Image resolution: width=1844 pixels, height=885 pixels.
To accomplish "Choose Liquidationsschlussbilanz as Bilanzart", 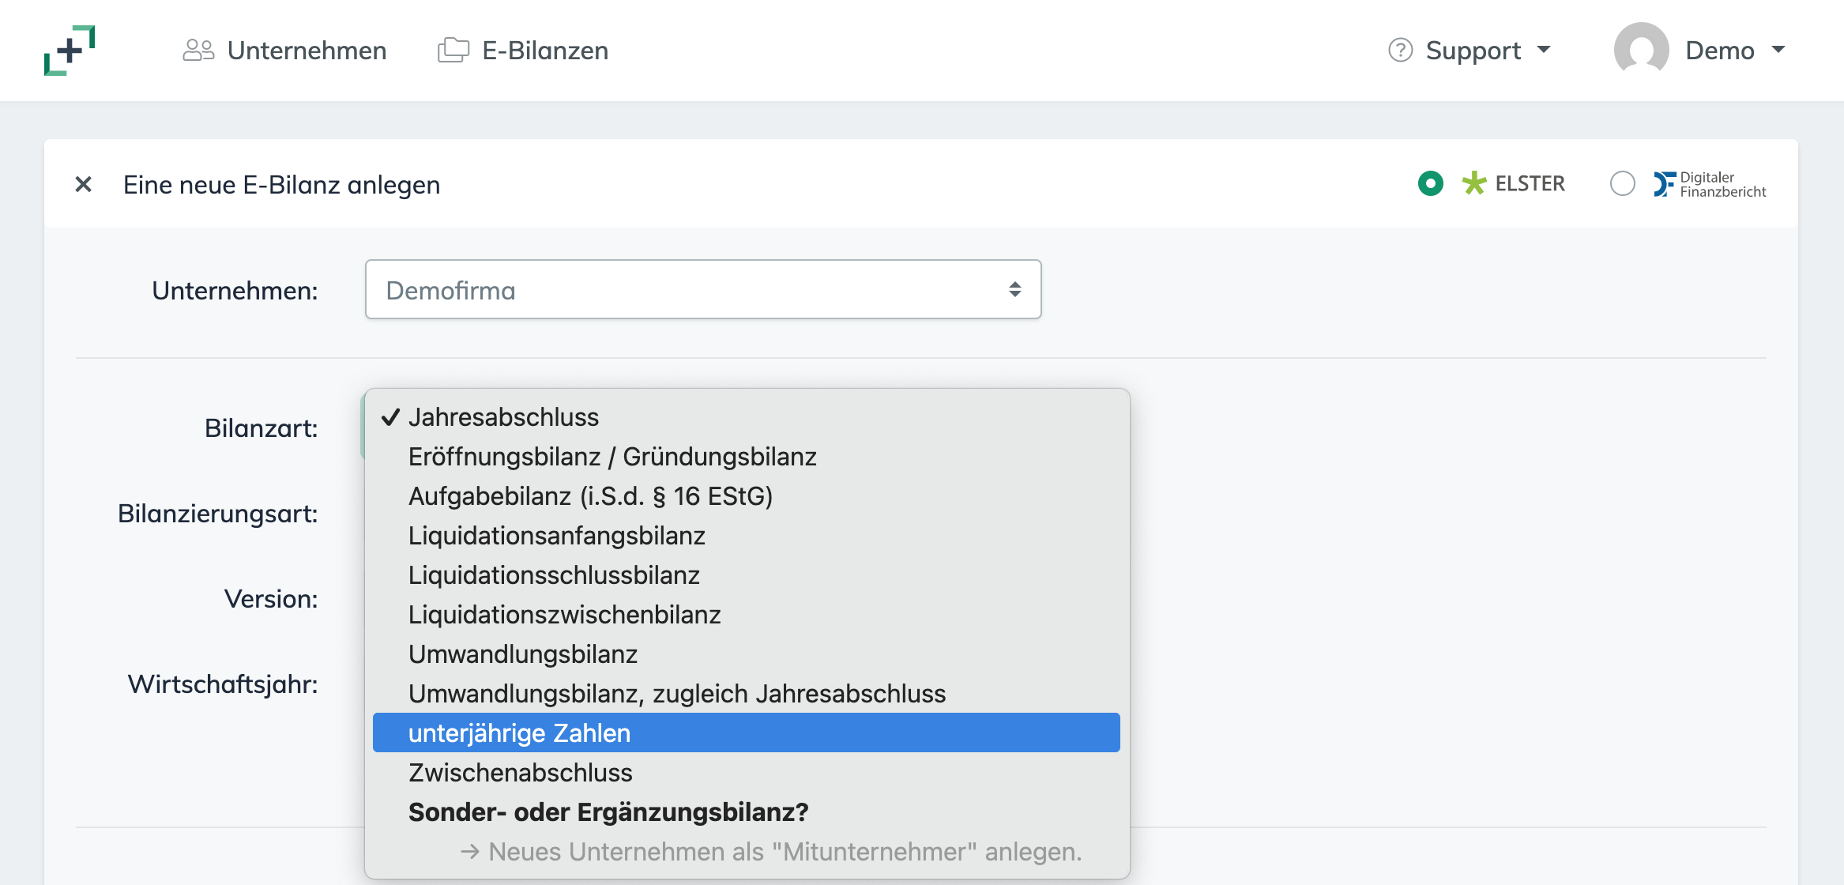I will pos(554,574).
